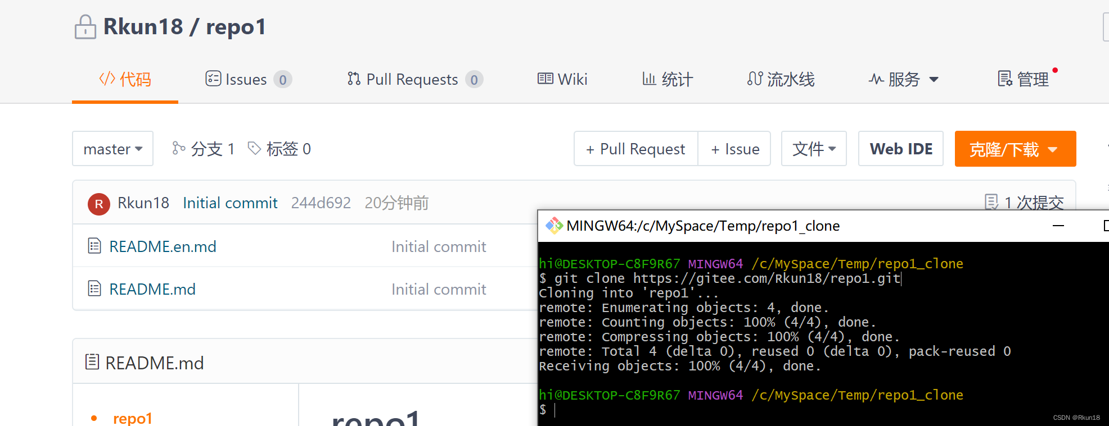
Task: Click the Issues count badge
Action: pyautogui.click(x=283, y=80)
